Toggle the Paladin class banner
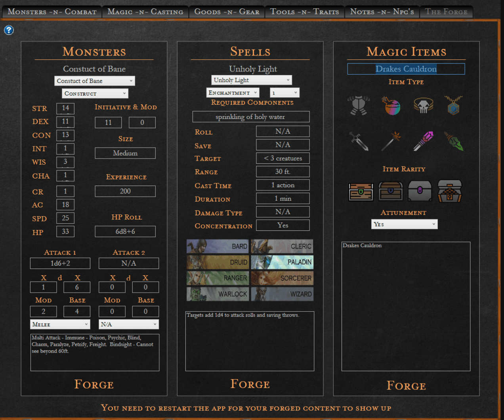This screenshot has width=504, height=420. click(282, 262)
